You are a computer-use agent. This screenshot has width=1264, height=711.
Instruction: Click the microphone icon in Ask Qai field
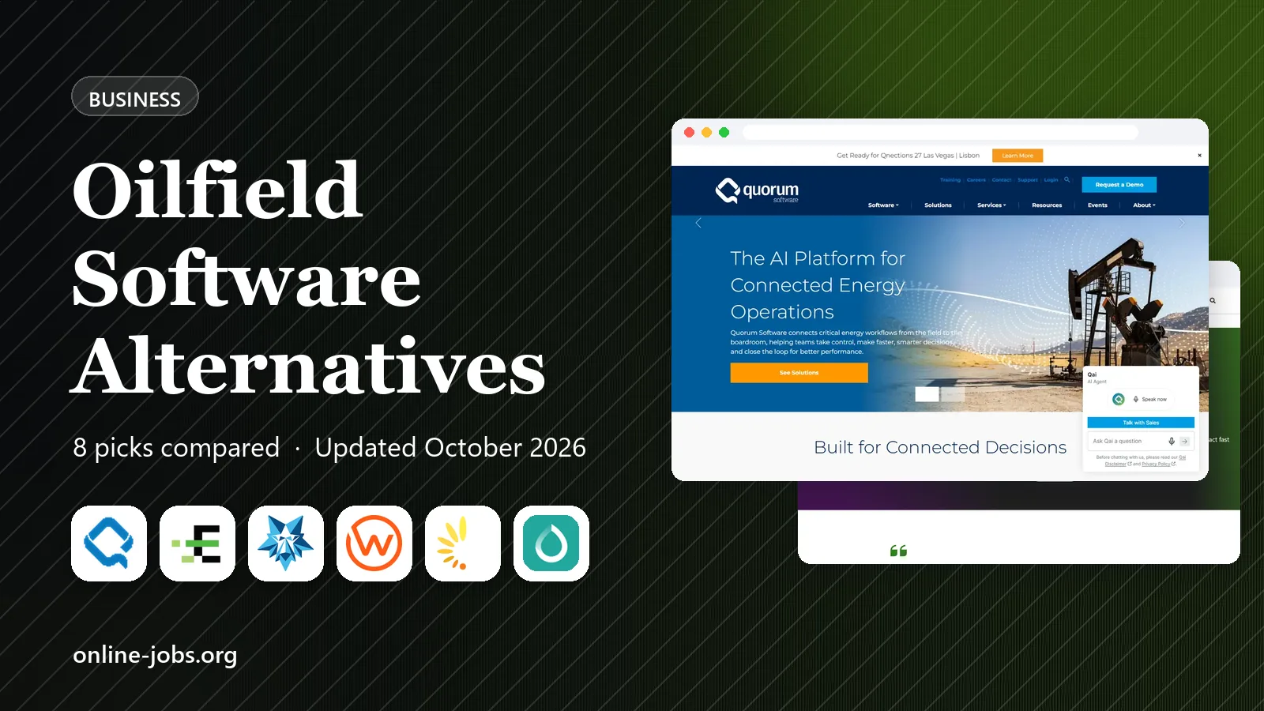tap(1172, 441)
